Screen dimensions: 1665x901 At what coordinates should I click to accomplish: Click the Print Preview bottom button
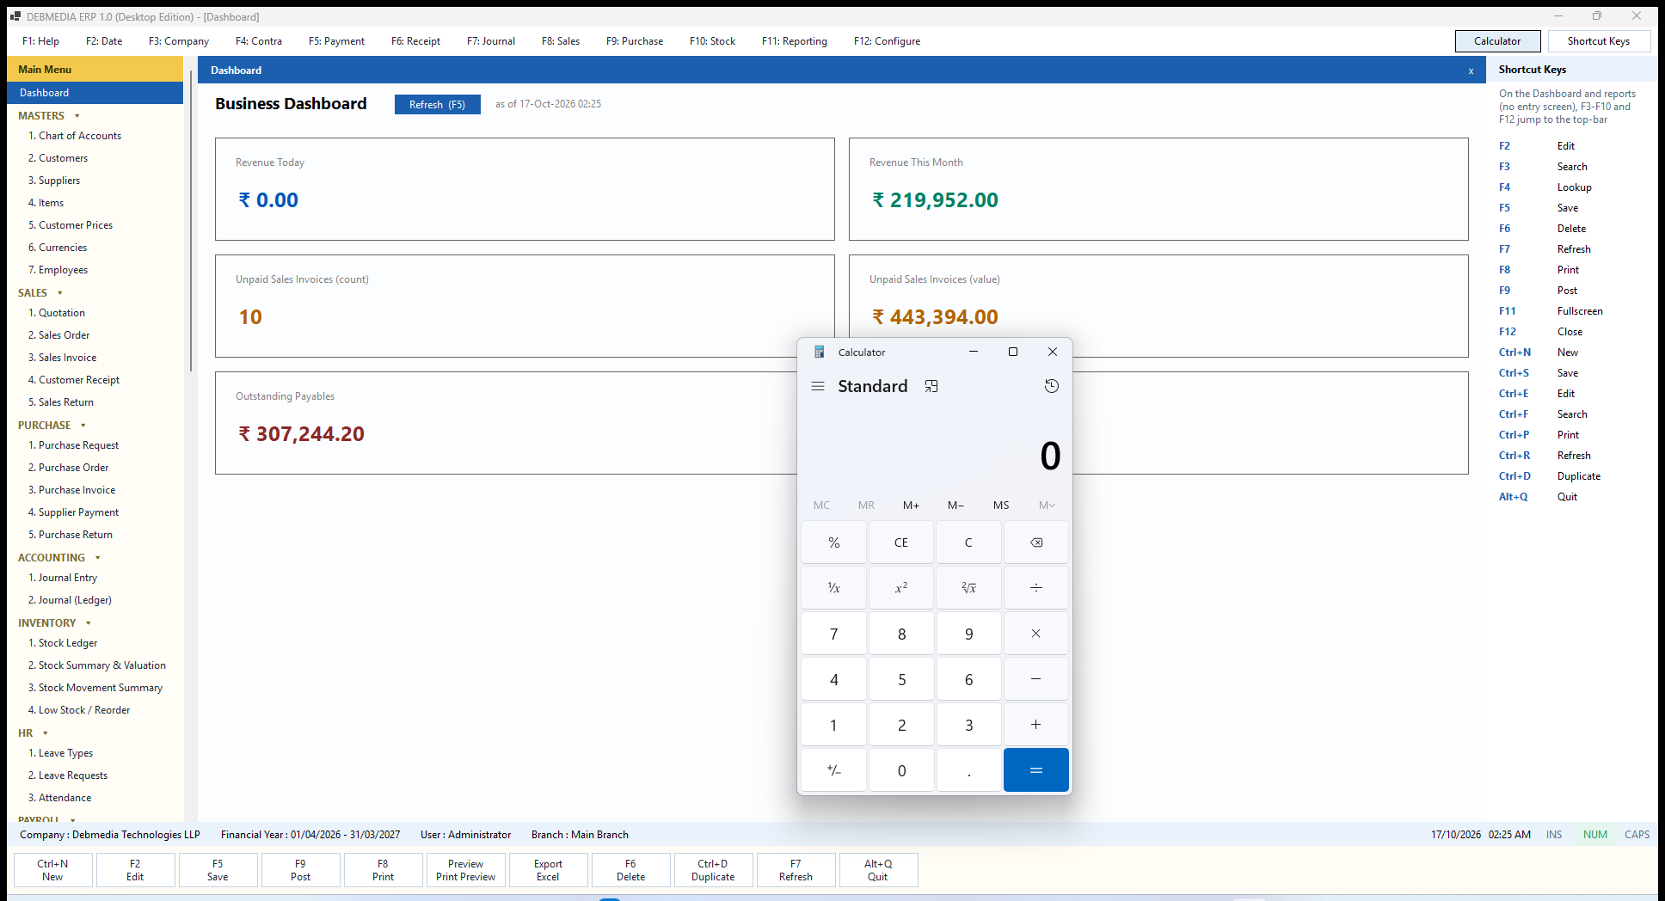[x=465, y=870]
